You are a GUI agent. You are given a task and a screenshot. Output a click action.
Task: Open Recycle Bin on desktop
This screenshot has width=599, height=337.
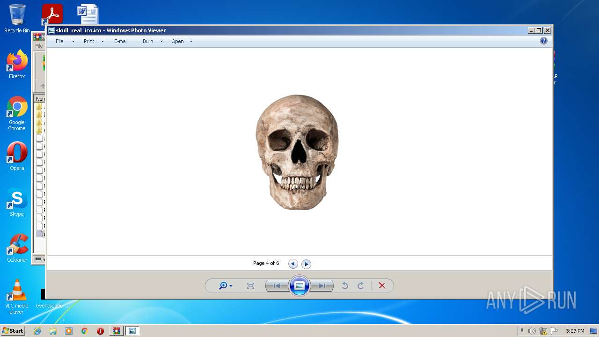point(17,19)
